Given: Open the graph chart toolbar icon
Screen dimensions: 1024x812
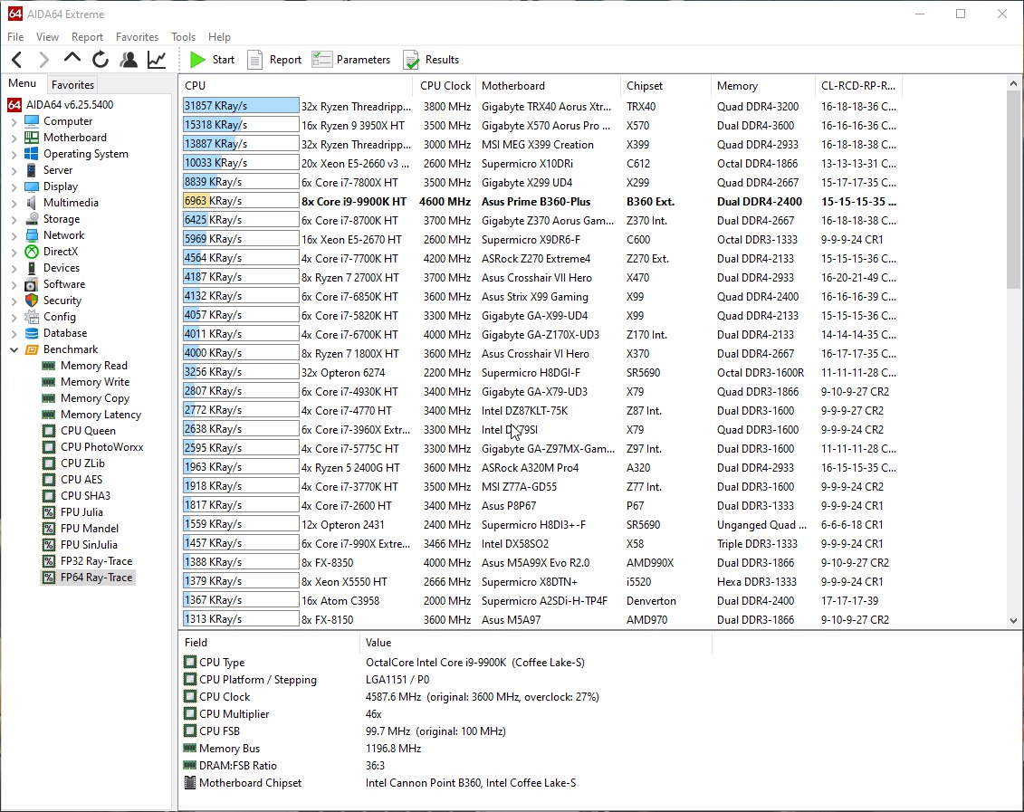Looking at the screenshot, I should 157,60.
